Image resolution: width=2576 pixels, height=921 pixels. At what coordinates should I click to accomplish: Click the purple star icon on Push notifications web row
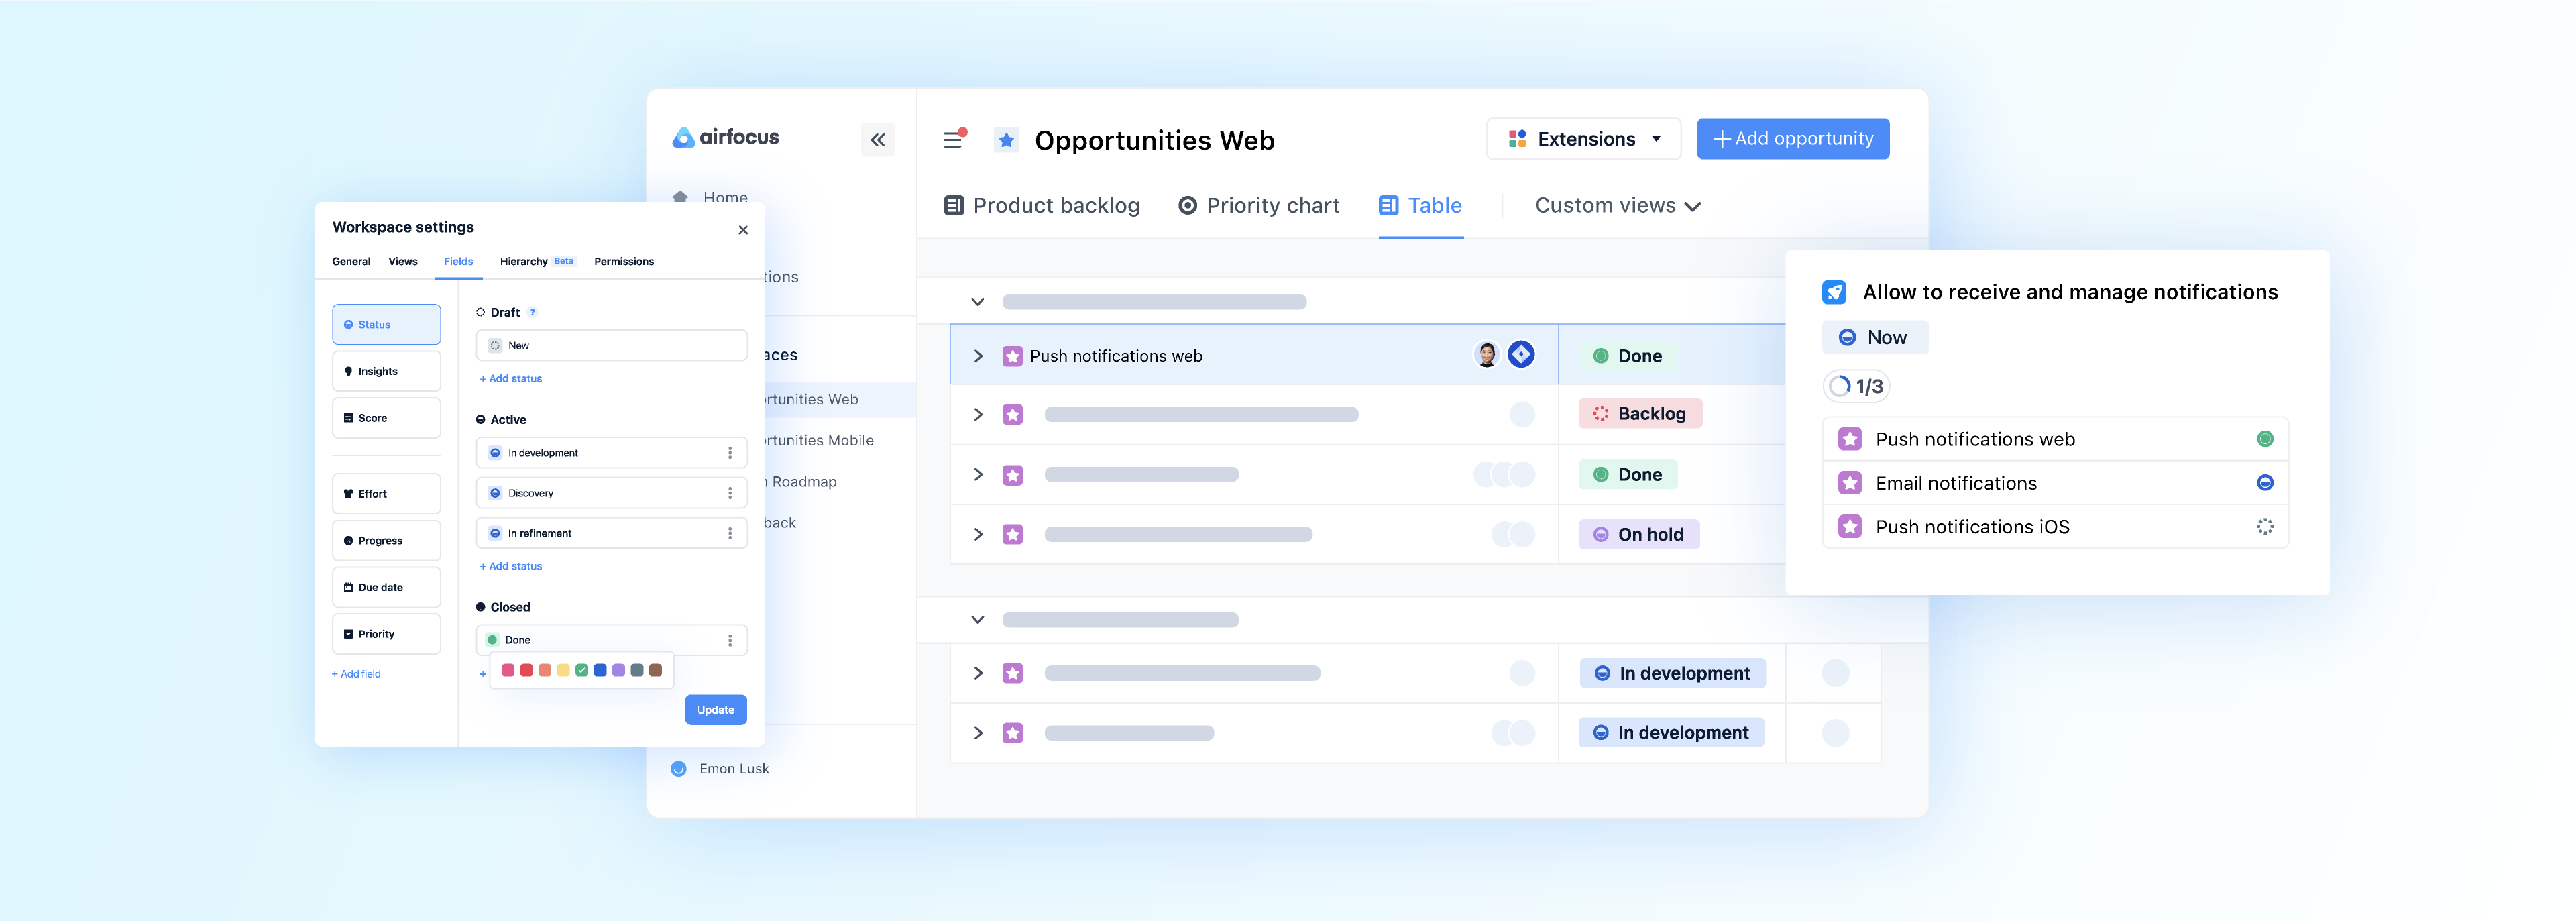[1013, 355]
